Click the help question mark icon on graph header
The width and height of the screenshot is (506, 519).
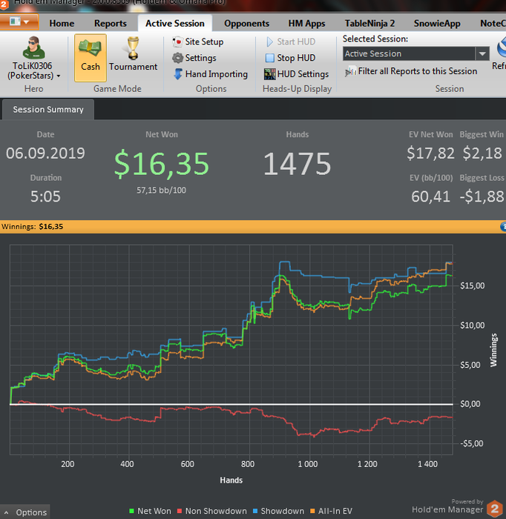coord(503,227)
